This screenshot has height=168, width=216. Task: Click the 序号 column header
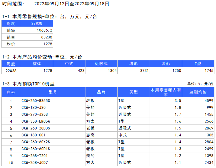point(11,92)
